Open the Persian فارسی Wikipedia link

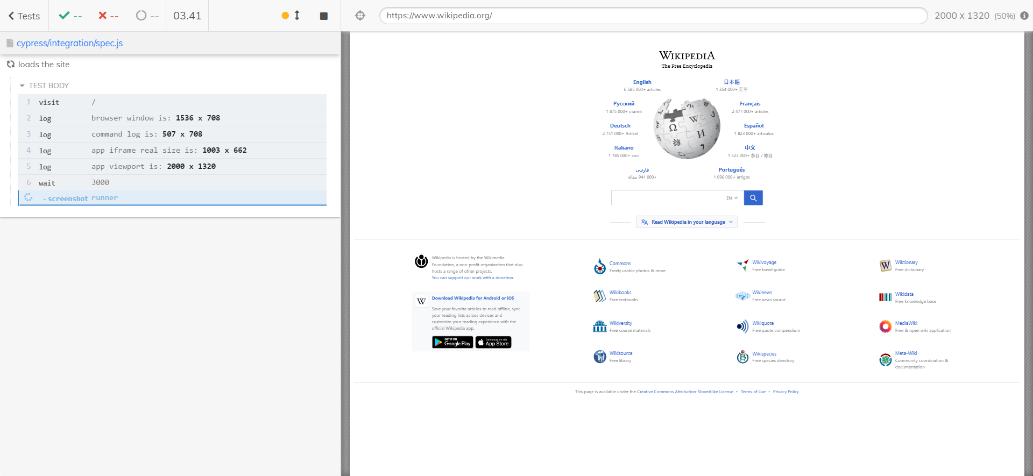pyautogui.click(x=642, y=170)
